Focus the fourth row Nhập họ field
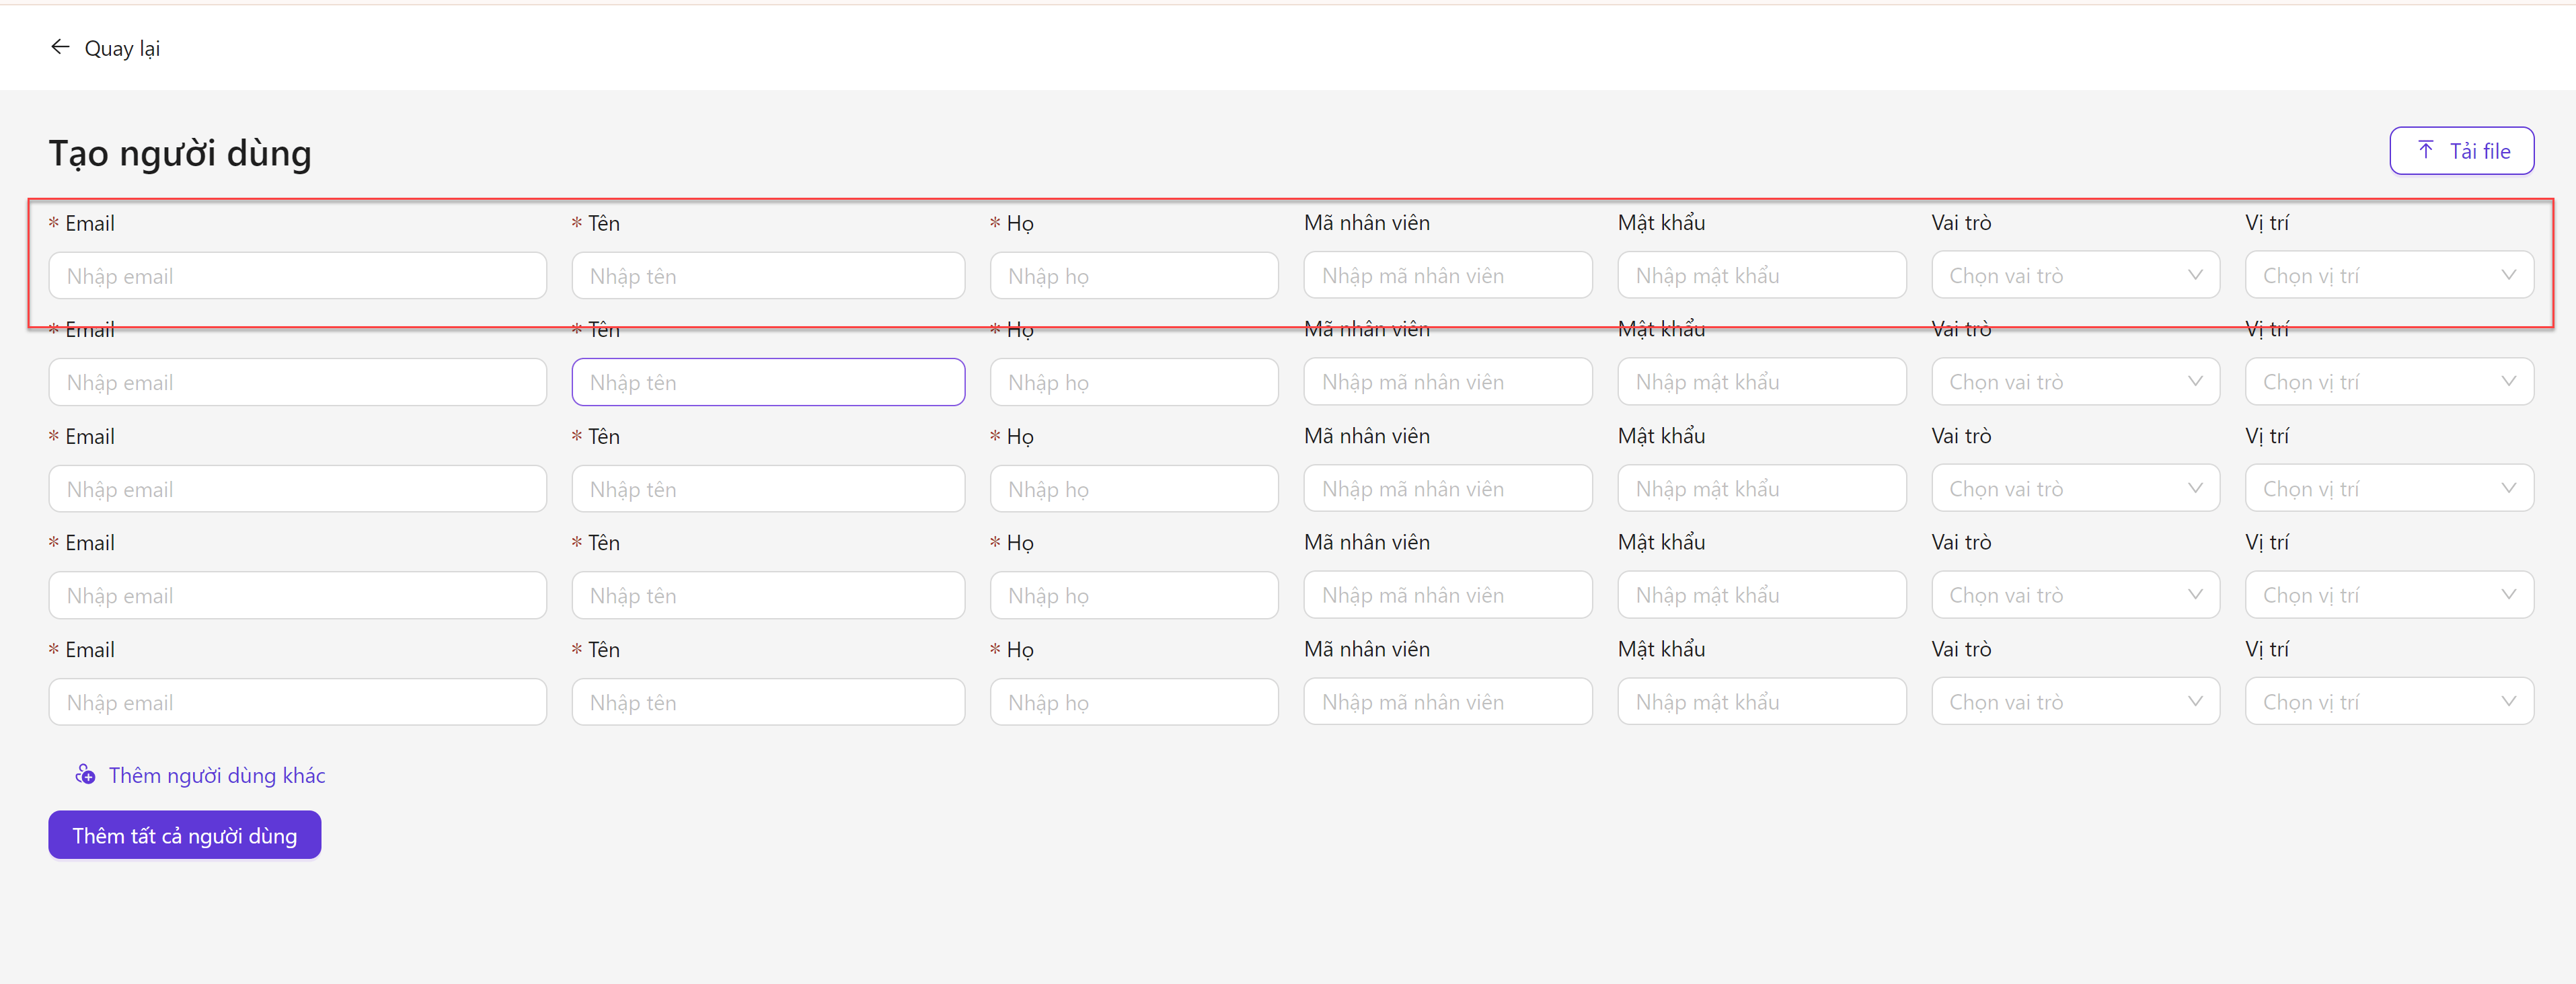Image resolution: width=2576 pixels, height=984 pixels. click(x=1134, y=595)
